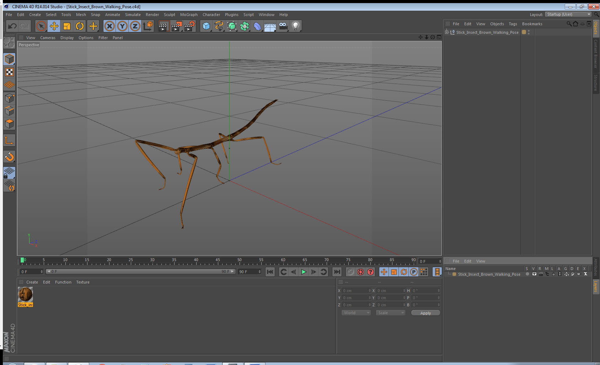
Task: Toggle snapping magnet icon
Action: (9, 157)
